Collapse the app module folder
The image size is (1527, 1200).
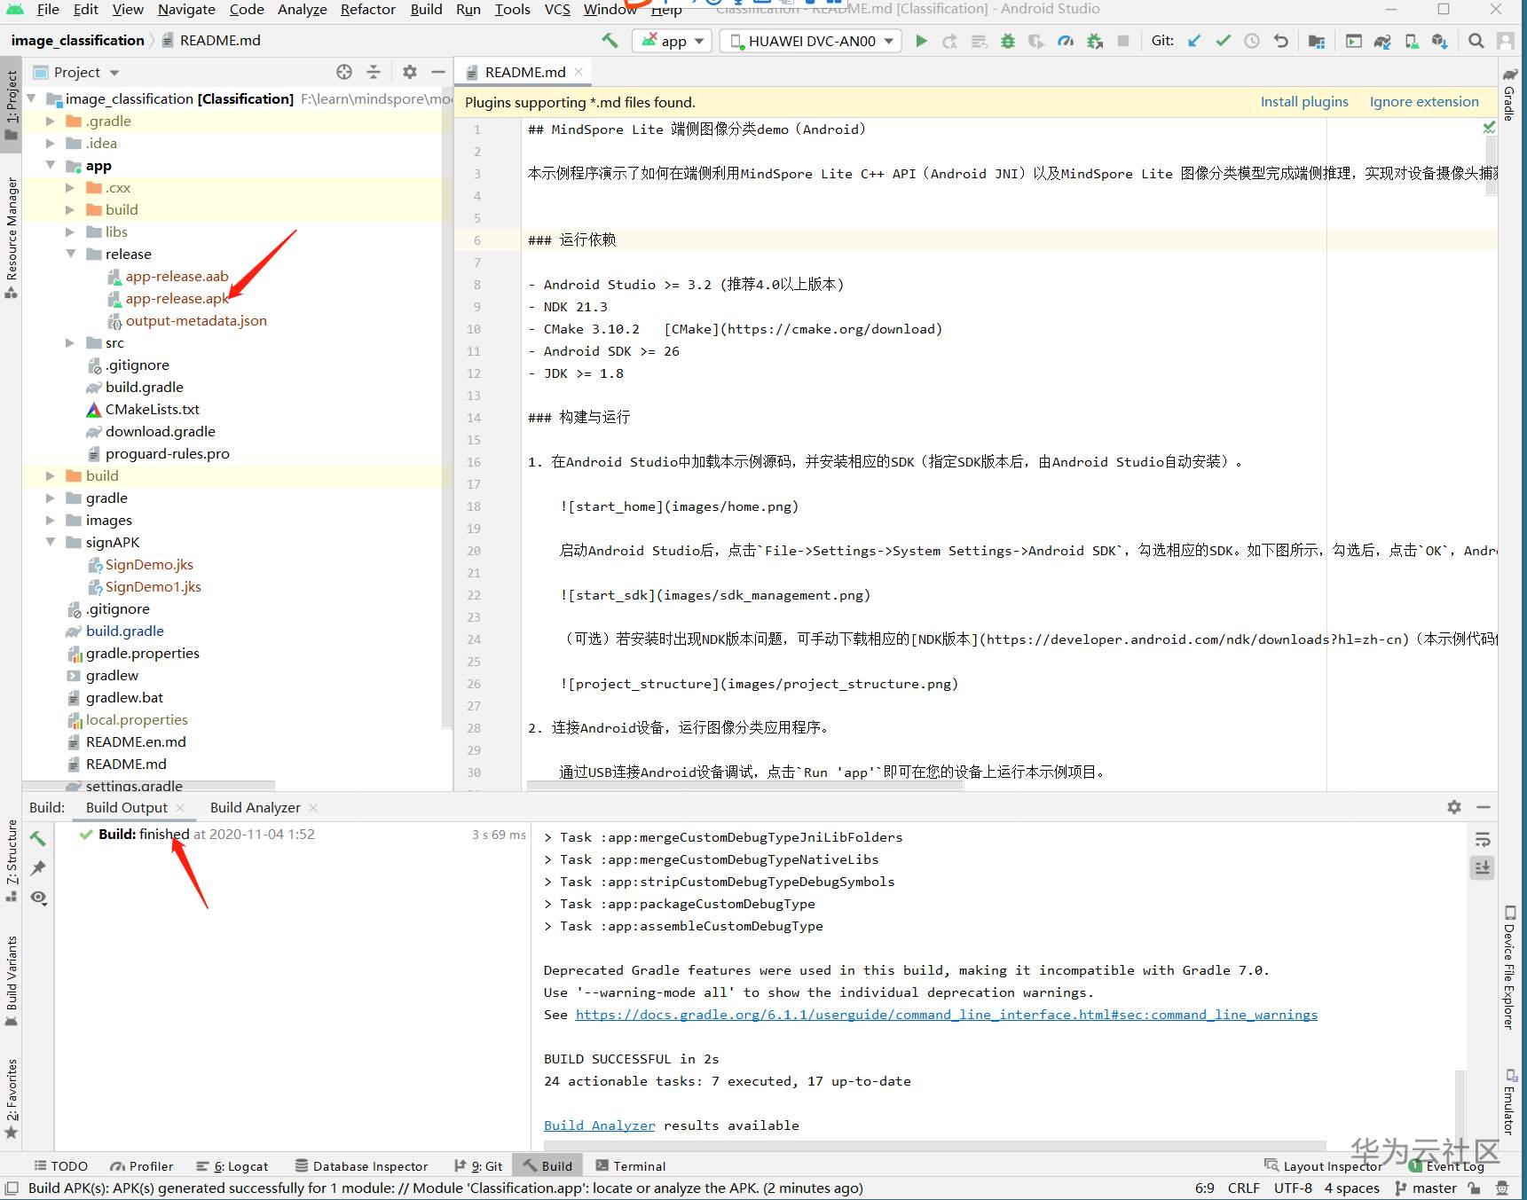click(51, 165)
